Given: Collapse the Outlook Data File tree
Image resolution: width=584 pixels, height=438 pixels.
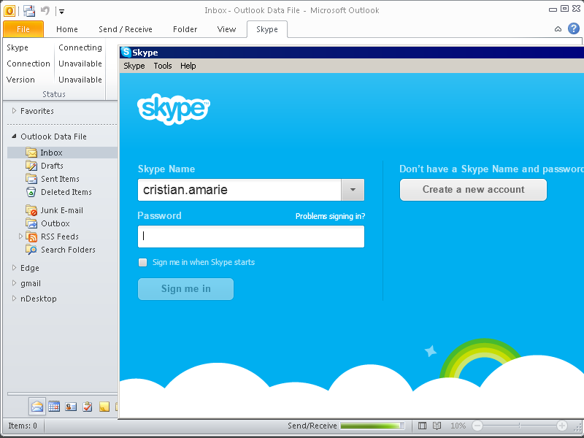Looking at the screenshot, I should [14, 137].
